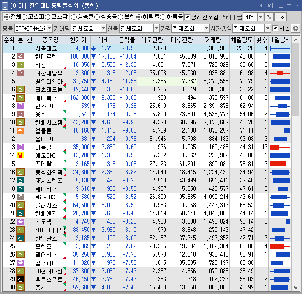Choose the 보합 radio option

[121, 17]
